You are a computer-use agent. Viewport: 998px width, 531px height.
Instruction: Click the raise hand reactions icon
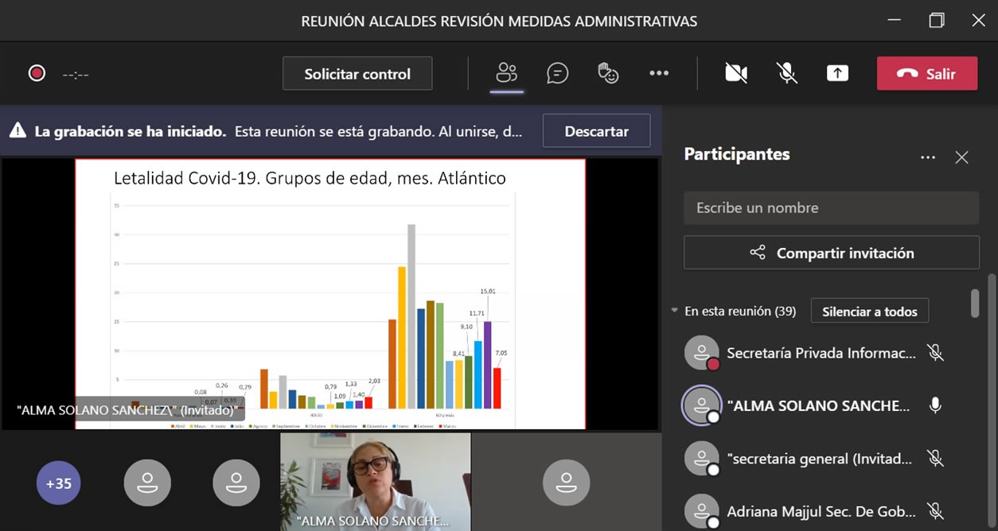(608, 73)
